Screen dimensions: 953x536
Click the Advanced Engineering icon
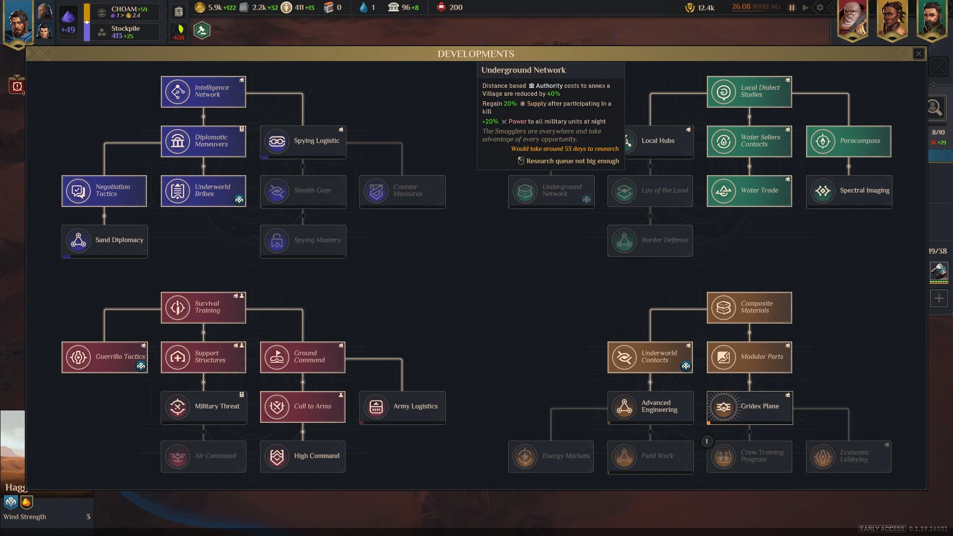pyautogui.click(x=624, y=407)
